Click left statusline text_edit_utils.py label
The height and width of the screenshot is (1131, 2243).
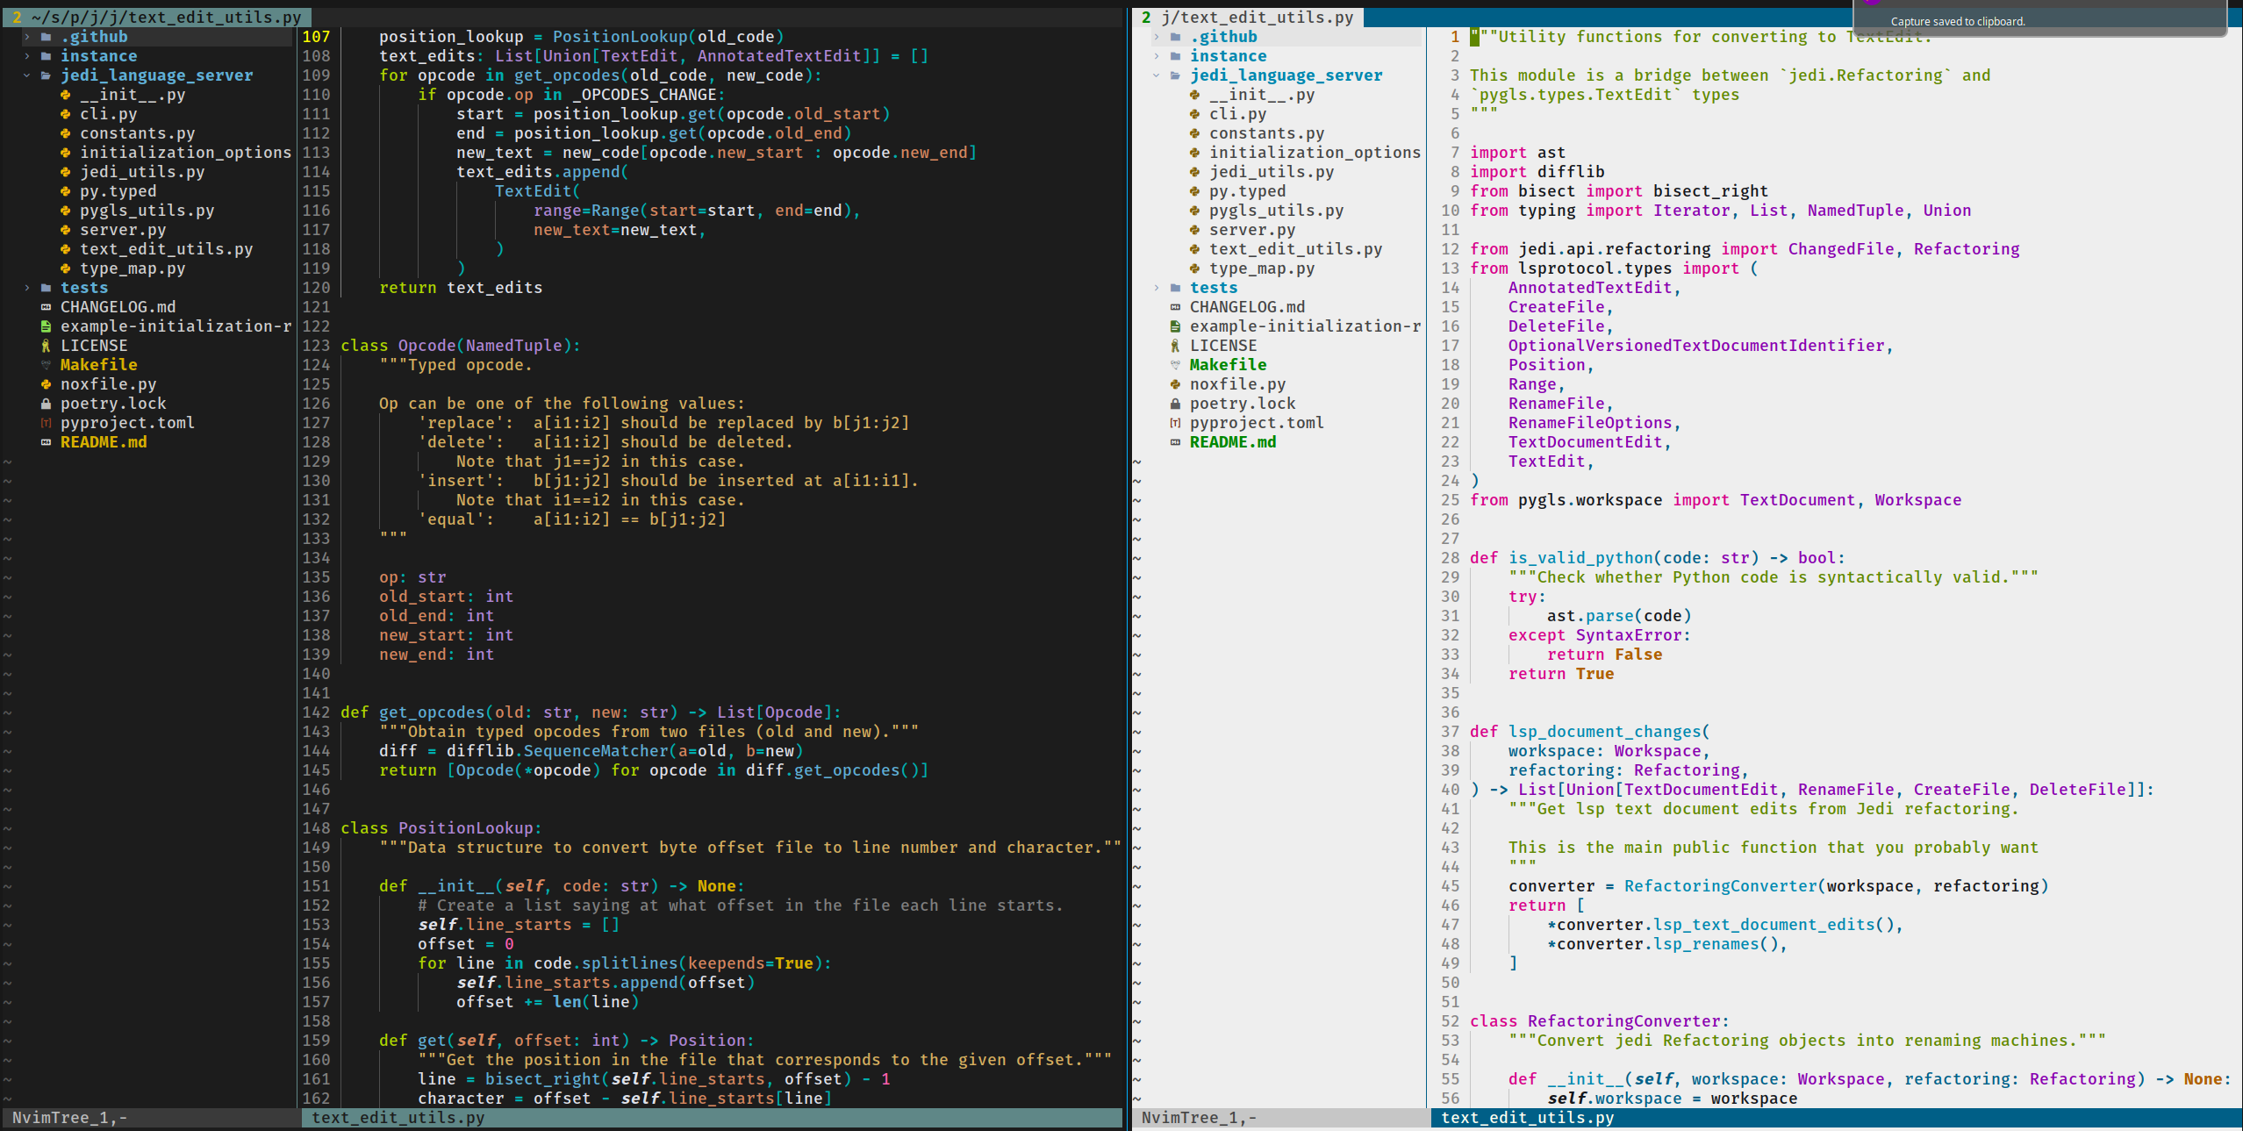click(x=398, y=1118)
